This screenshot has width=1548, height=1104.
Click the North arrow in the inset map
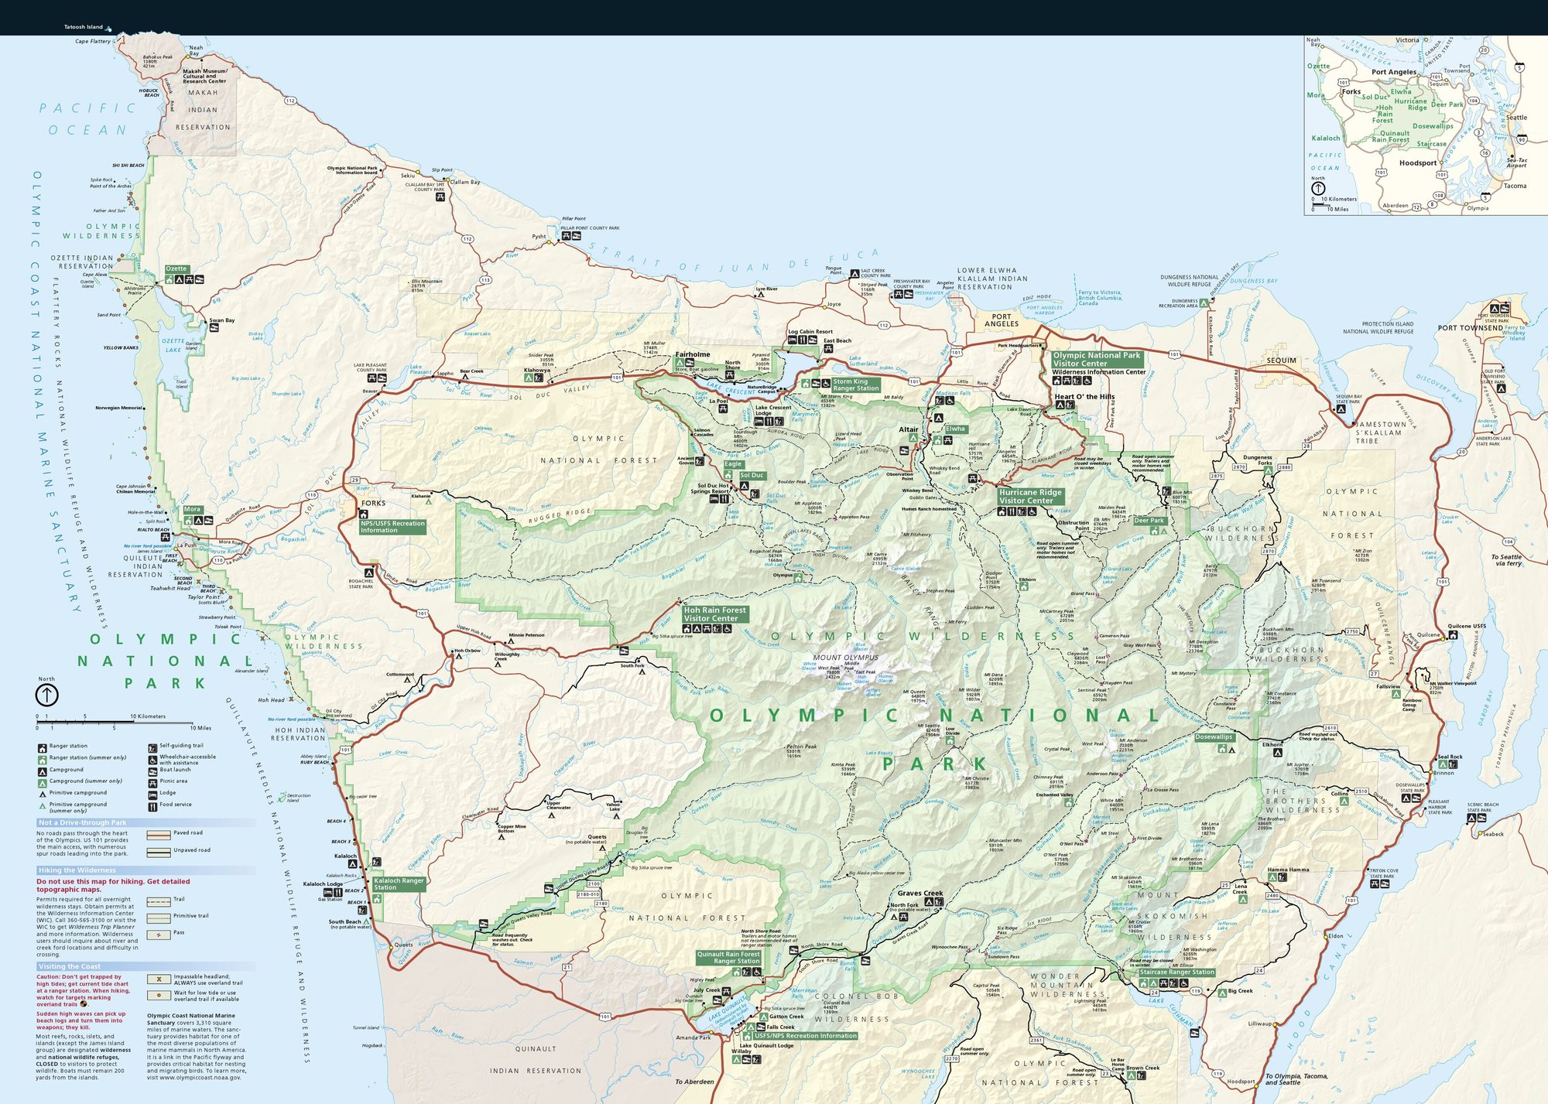1318,188
